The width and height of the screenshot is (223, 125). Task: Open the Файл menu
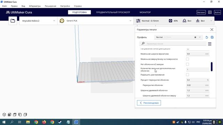(x=5, y=6)
